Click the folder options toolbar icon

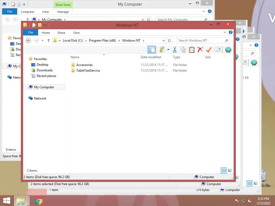(161, 50)
